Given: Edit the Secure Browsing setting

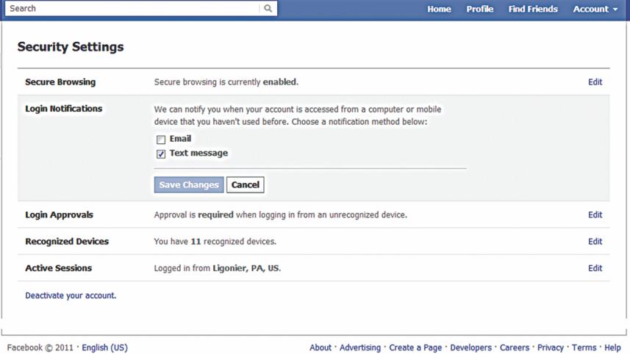Looking at the screenshot, I should (595, 82).
